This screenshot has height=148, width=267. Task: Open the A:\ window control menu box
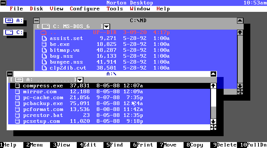point(10,74)
